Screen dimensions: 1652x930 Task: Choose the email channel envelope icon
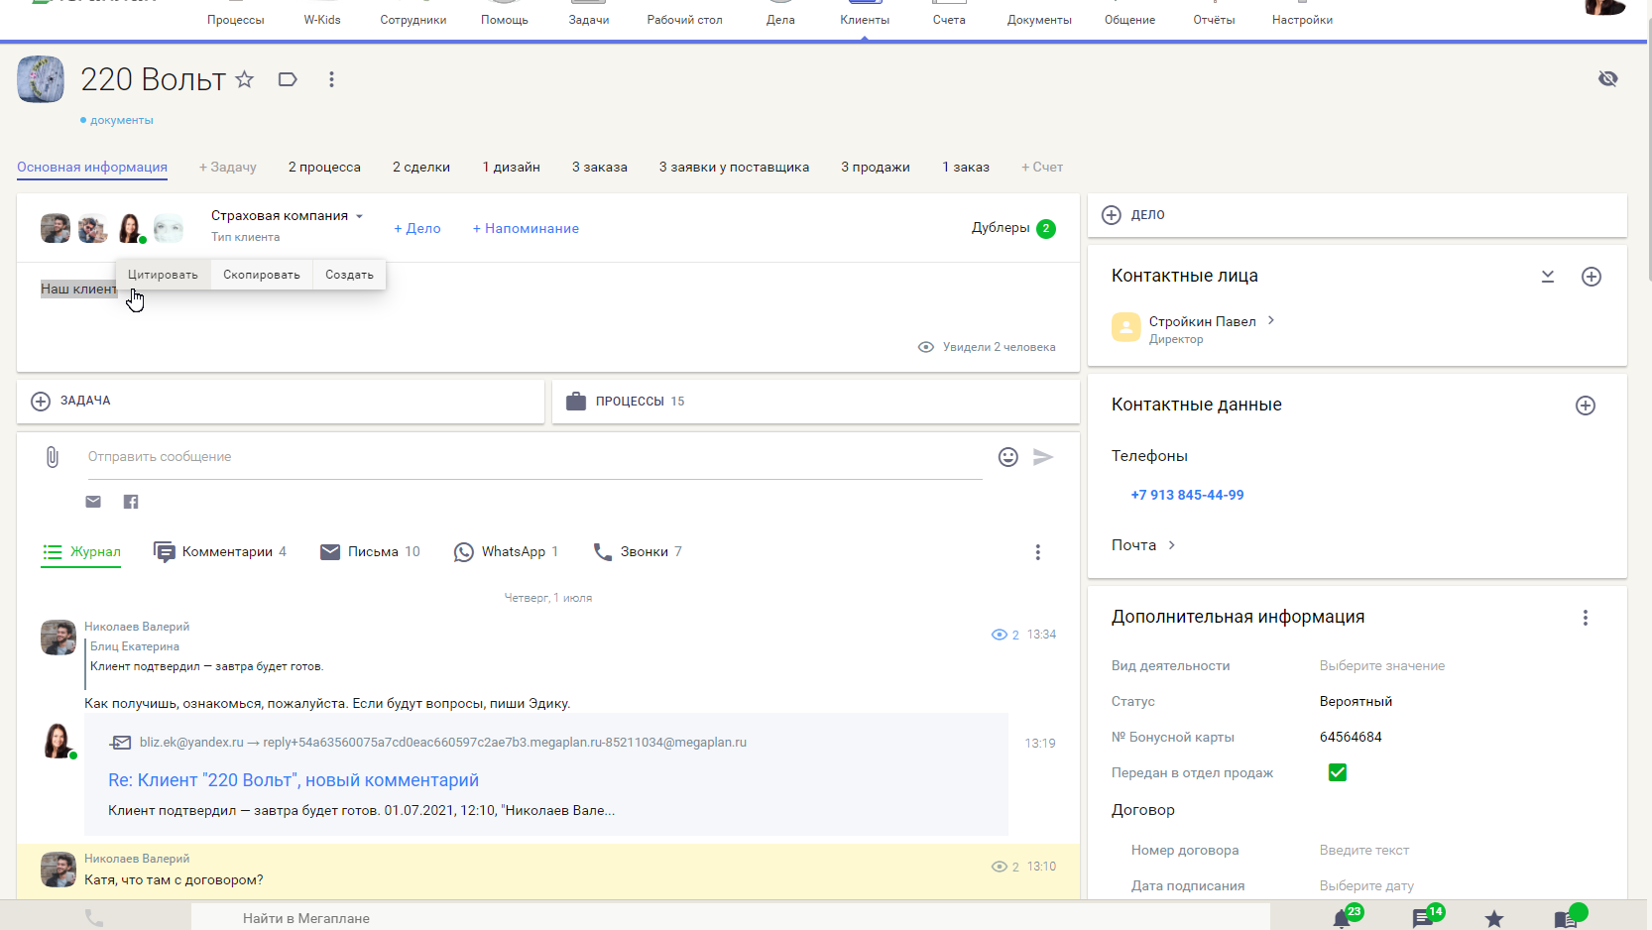93,502
